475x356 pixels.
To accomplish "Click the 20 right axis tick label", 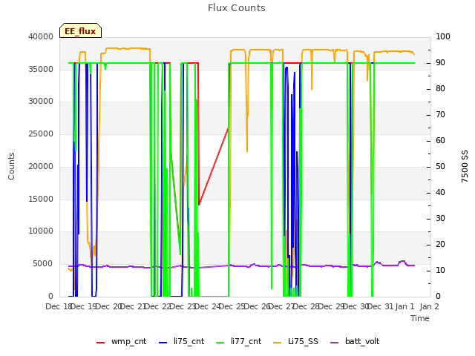I will coord(440,244).
